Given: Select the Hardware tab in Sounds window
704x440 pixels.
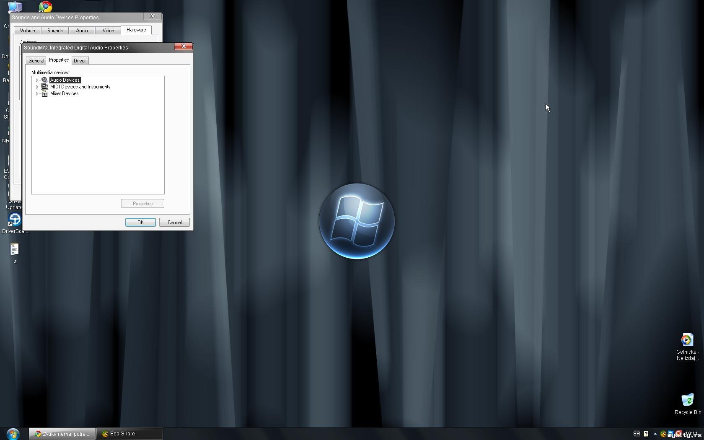Looking at the screenshot, I should (136, 30).
